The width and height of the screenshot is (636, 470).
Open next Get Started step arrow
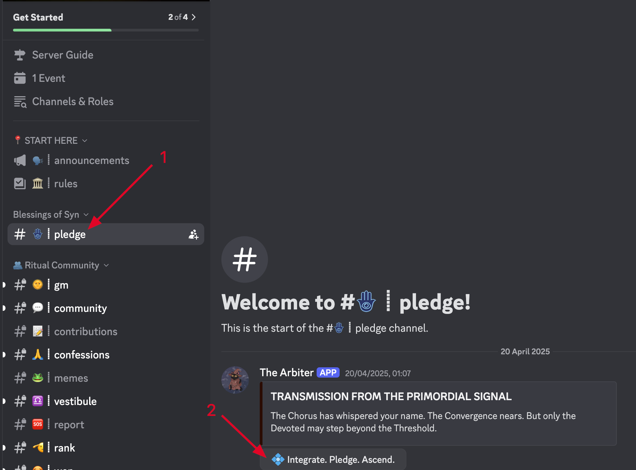(x=194, y=17)
